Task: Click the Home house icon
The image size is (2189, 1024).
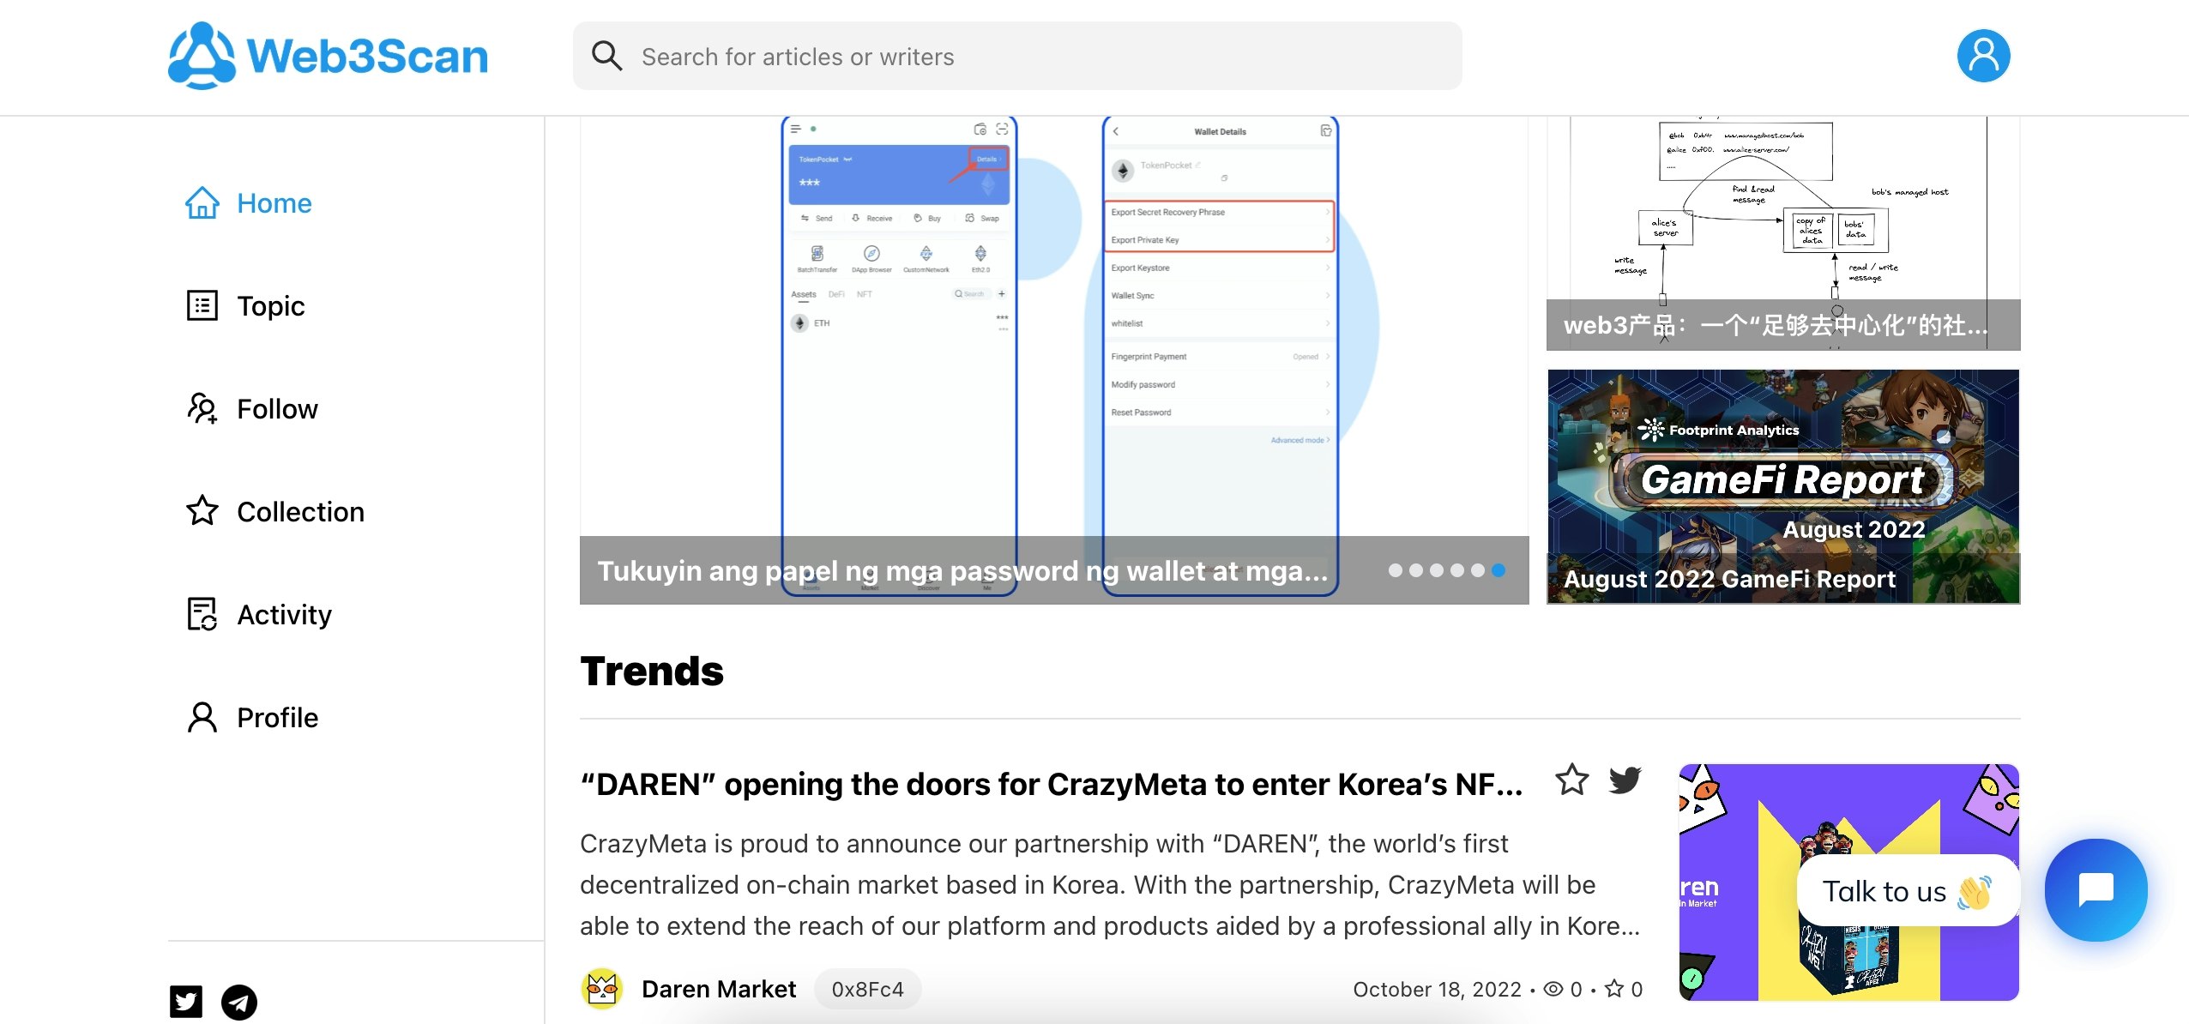Action: click(202, 203)
